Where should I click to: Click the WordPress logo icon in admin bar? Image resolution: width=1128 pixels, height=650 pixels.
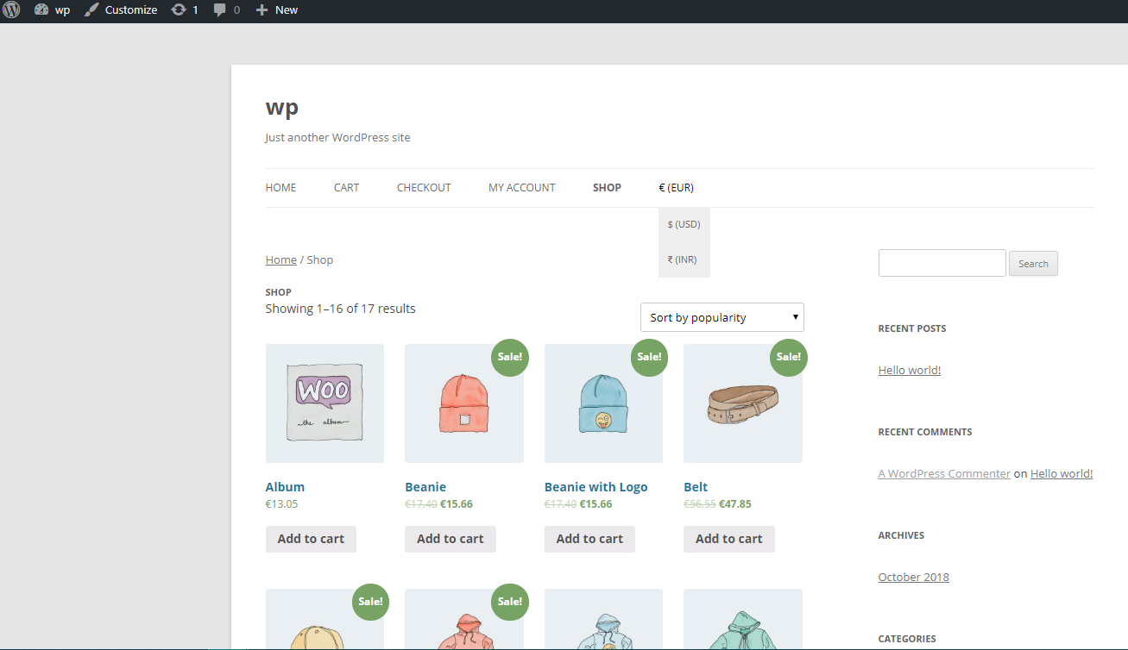(x=11, y=10)
